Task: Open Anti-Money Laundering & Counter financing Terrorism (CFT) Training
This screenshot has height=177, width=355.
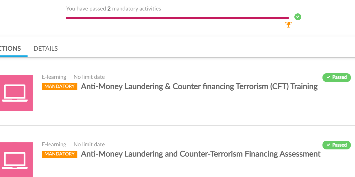Action: [199, 86]
